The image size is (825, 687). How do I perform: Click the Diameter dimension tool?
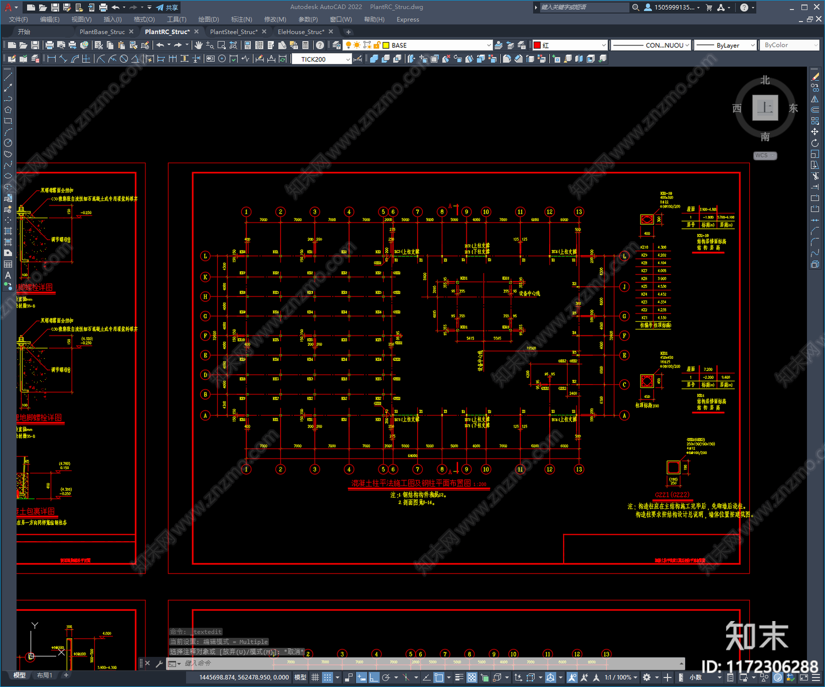click(x=124, y=59)
